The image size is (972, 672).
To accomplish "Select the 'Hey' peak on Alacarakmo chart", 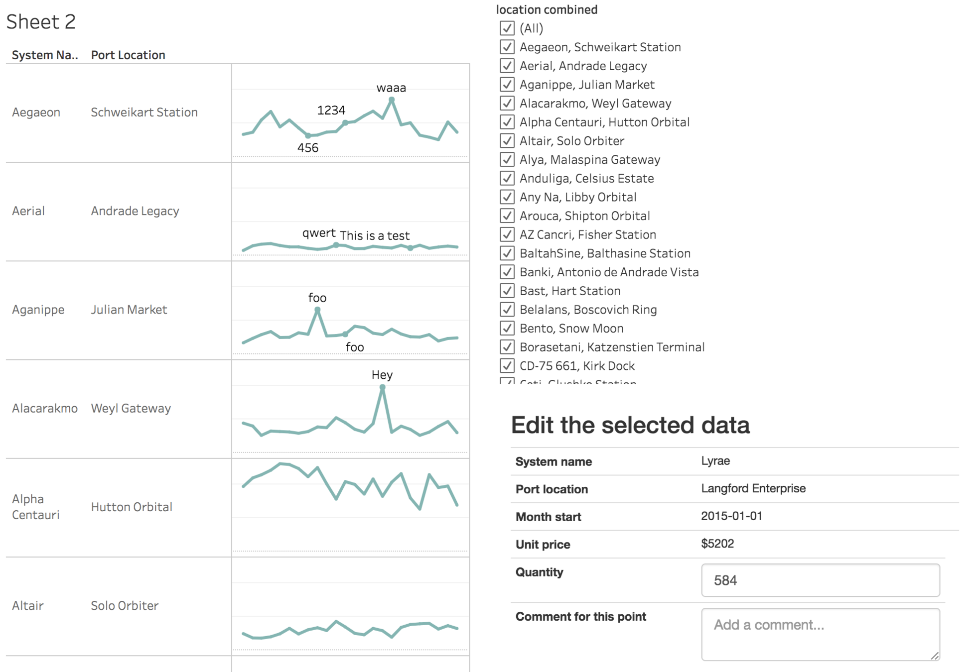I will pyautogui.click(x=382, y=387).
